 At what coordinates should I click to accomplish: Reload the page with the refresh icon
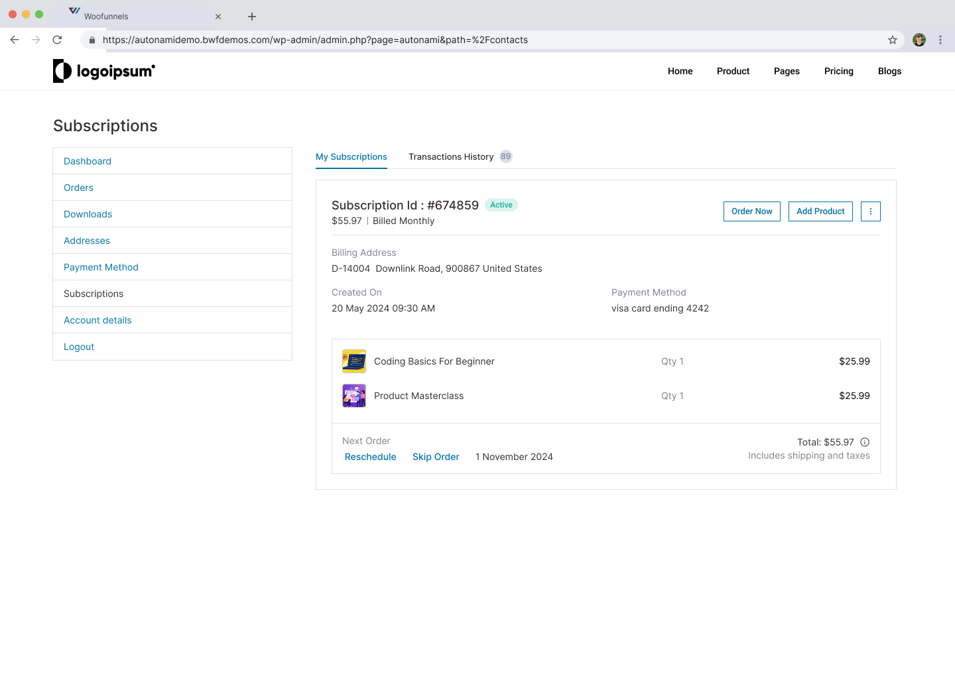(x=57, y=40)
